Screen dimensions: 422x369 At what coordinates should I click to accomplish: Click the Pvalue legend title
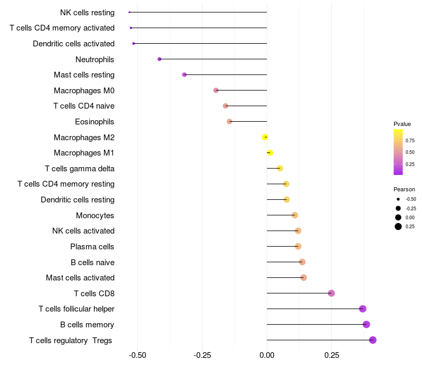(402, 124)
